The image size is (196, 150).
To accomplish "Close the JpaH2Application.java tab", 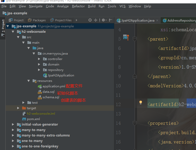I will point(157,21).
